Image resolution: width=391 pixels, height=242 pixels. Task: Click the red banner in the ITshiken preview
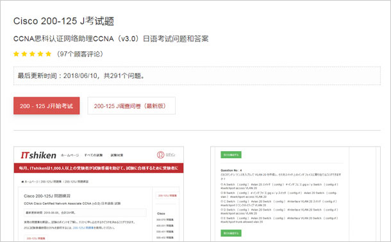tap(99, 168)
